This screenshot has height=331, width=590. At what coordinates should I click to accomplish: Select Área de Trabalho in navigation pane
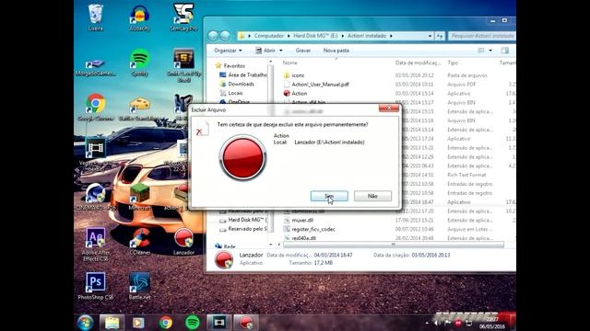coord(243,75)
